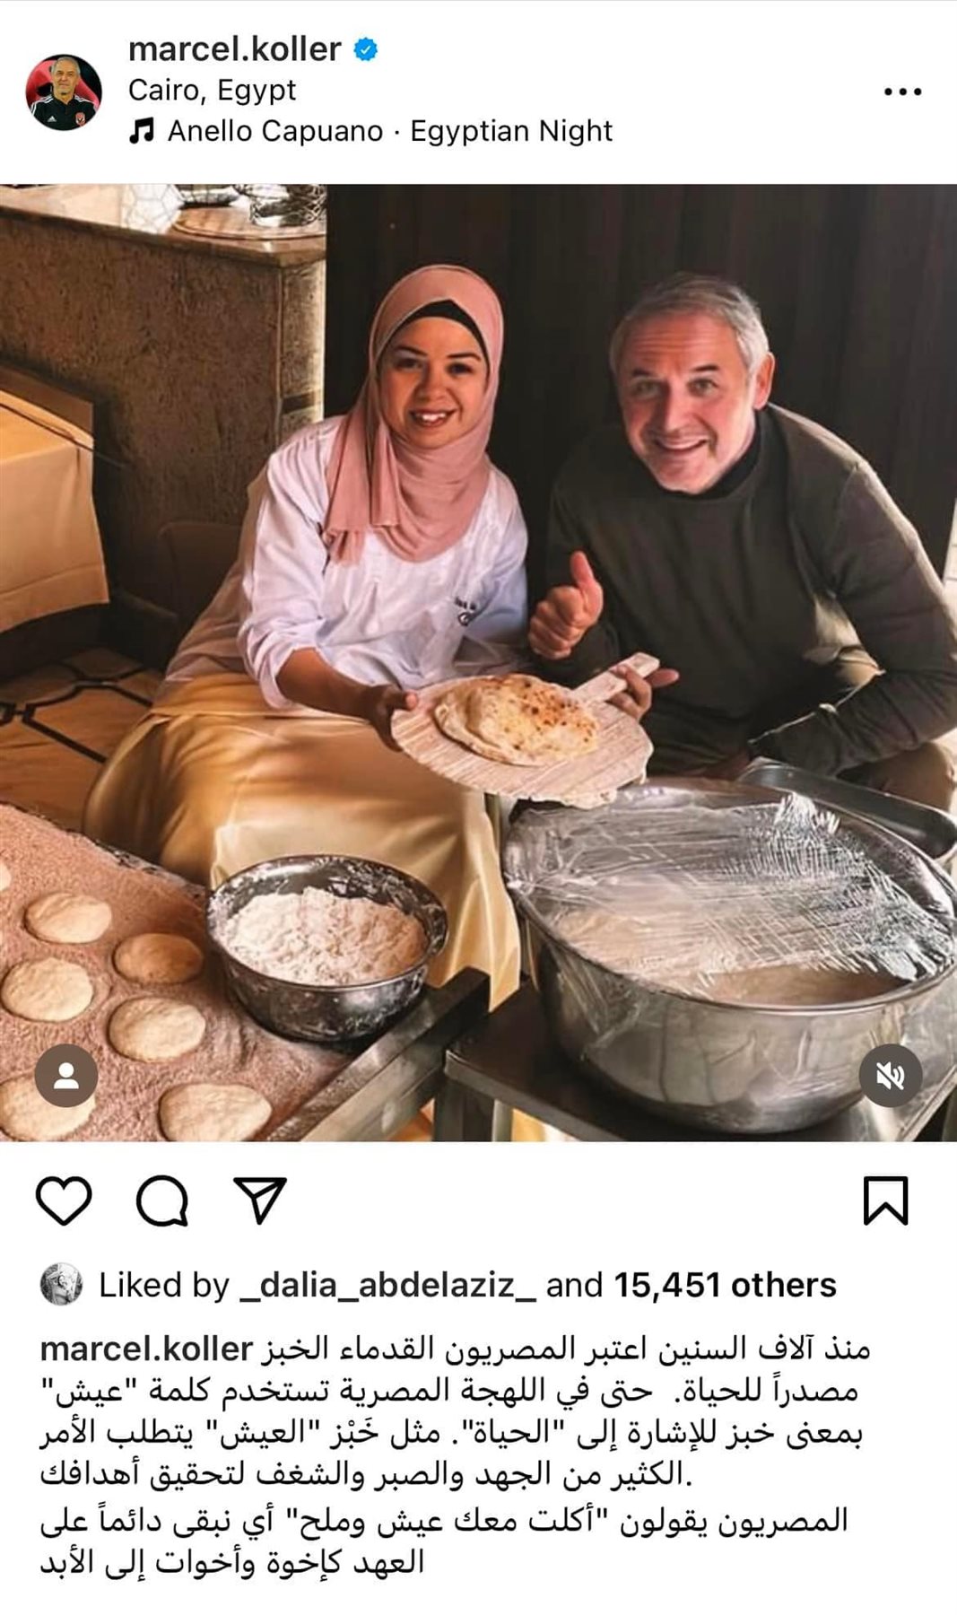
Task: Open _dalia_abdelaziz_ profile from likes
Action: pos(387,1285)
